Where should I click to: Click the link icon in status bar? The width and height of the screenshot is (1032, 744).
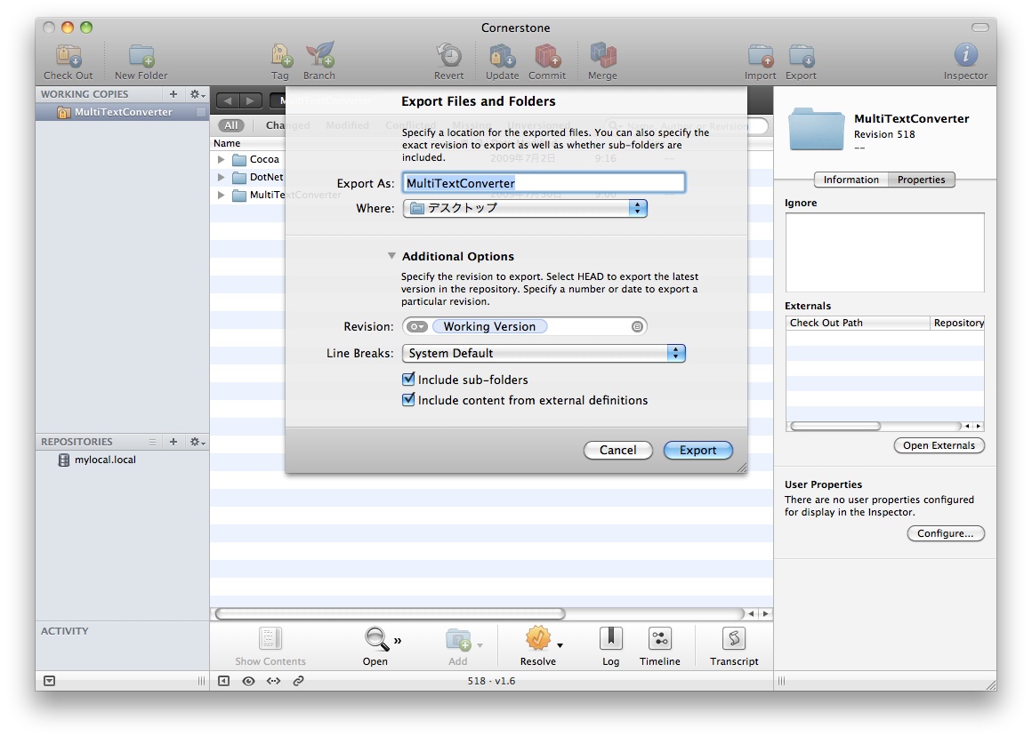click(298, 681)
